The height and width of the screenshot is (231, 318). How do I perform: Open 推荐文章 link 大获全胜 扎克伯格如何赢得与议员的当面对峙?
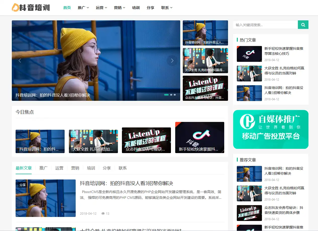click(284, 191)
